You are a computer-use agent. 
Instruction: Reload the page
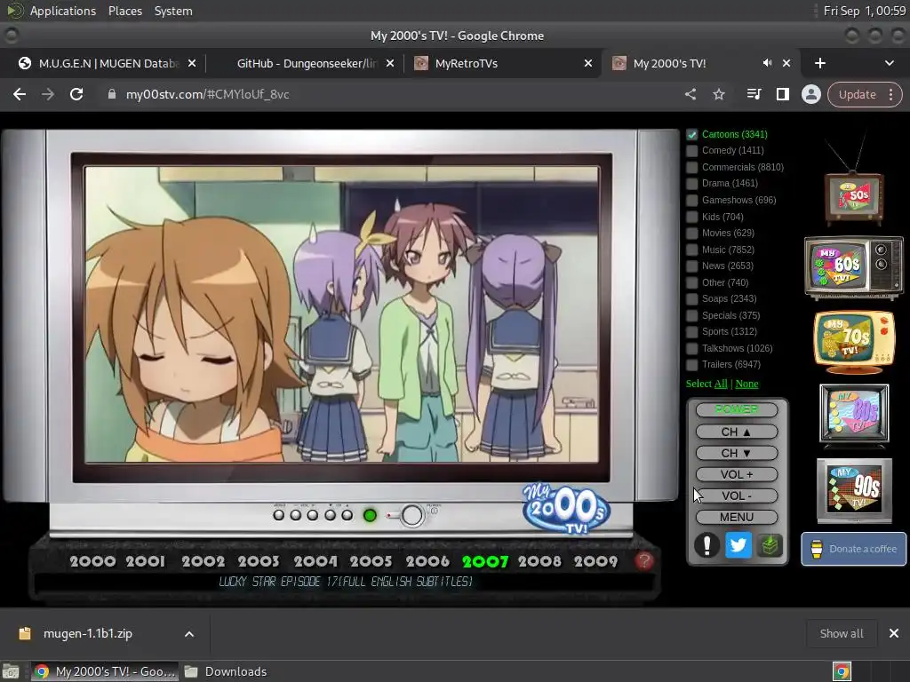tap(76, 94)
